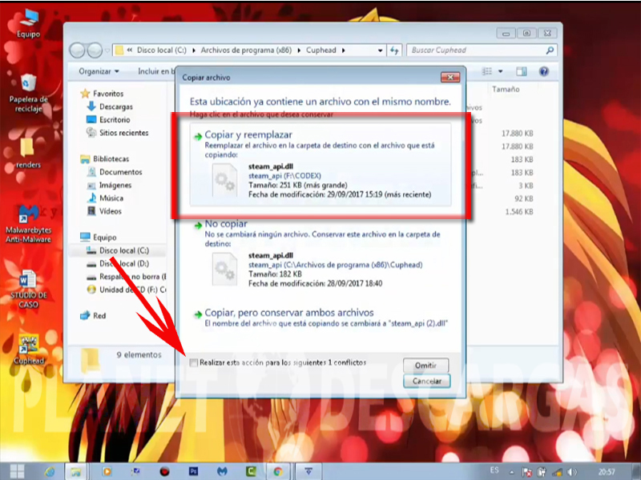Click the volume speaker tray icon
Image resolution: width=641 pixels, height=480 pixels.
pos(572,472)
